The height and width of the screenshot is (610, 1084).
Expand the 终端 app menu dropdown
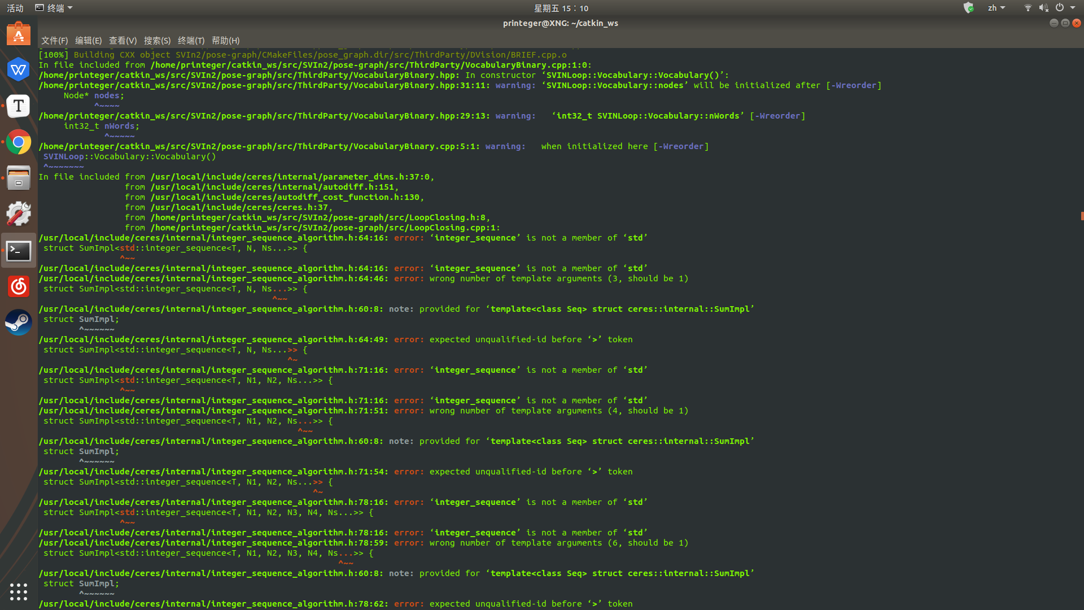click(x=55, y=8)
